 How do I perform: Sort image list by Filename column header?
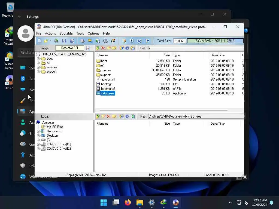click(x=122, y=55)
